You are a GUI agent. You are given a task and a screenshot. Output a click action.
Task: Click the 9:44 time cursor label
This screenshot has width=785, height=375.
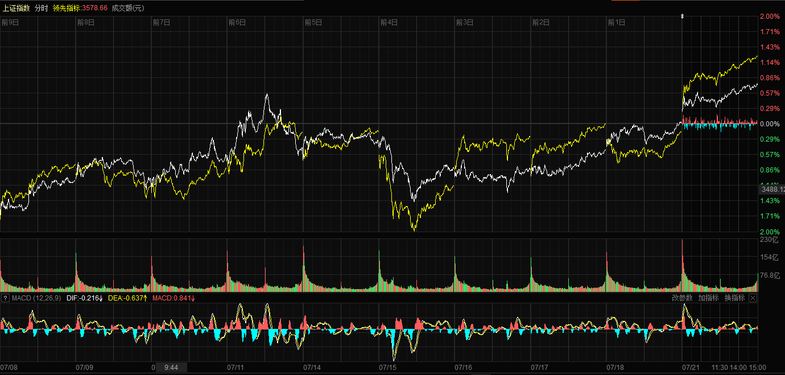pos(171,368)
